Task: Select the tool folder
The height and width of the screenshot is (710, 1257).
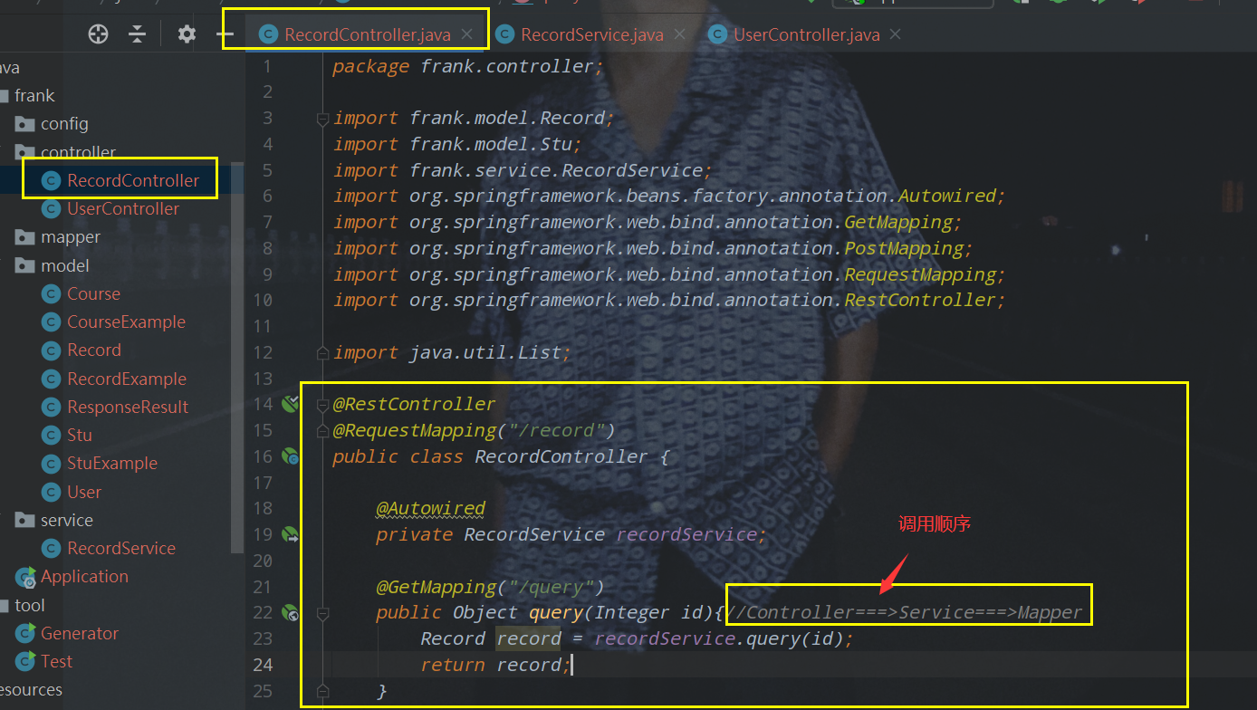Action: tap(29, 605)
